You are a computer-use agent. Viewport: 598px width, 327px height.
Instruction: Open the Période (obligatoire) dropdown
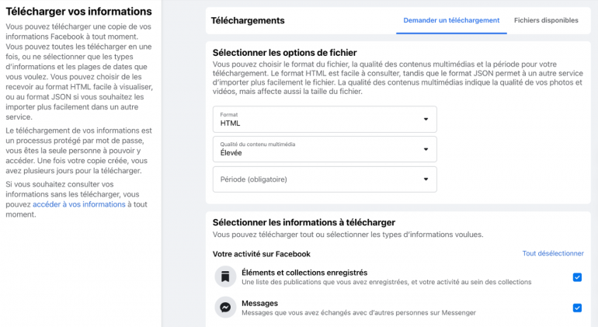[x=325, y=179]
